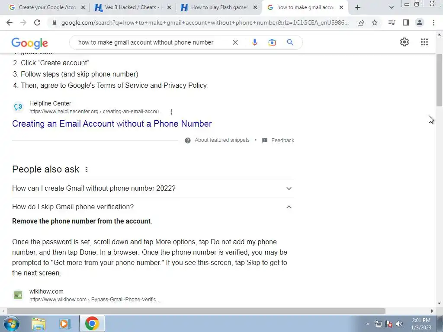Open media control icon in toolbar
Screen dimensions: 443x332
392,22
